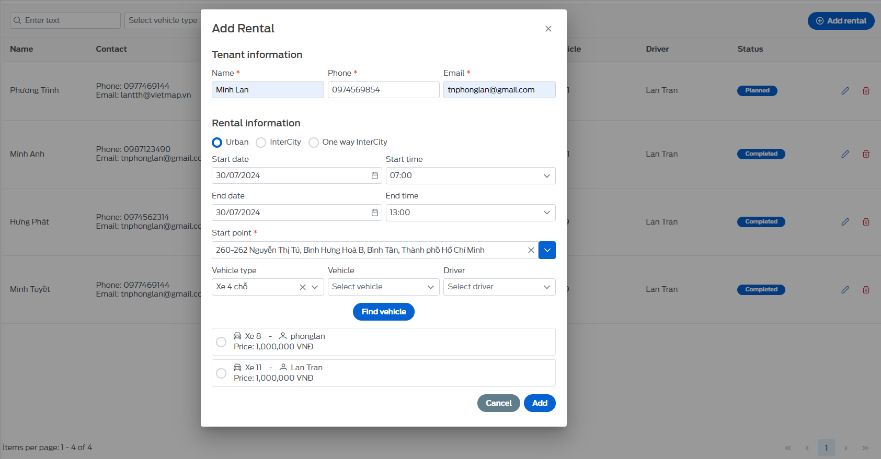
Task: Click the Name column header
Action: 21,49
